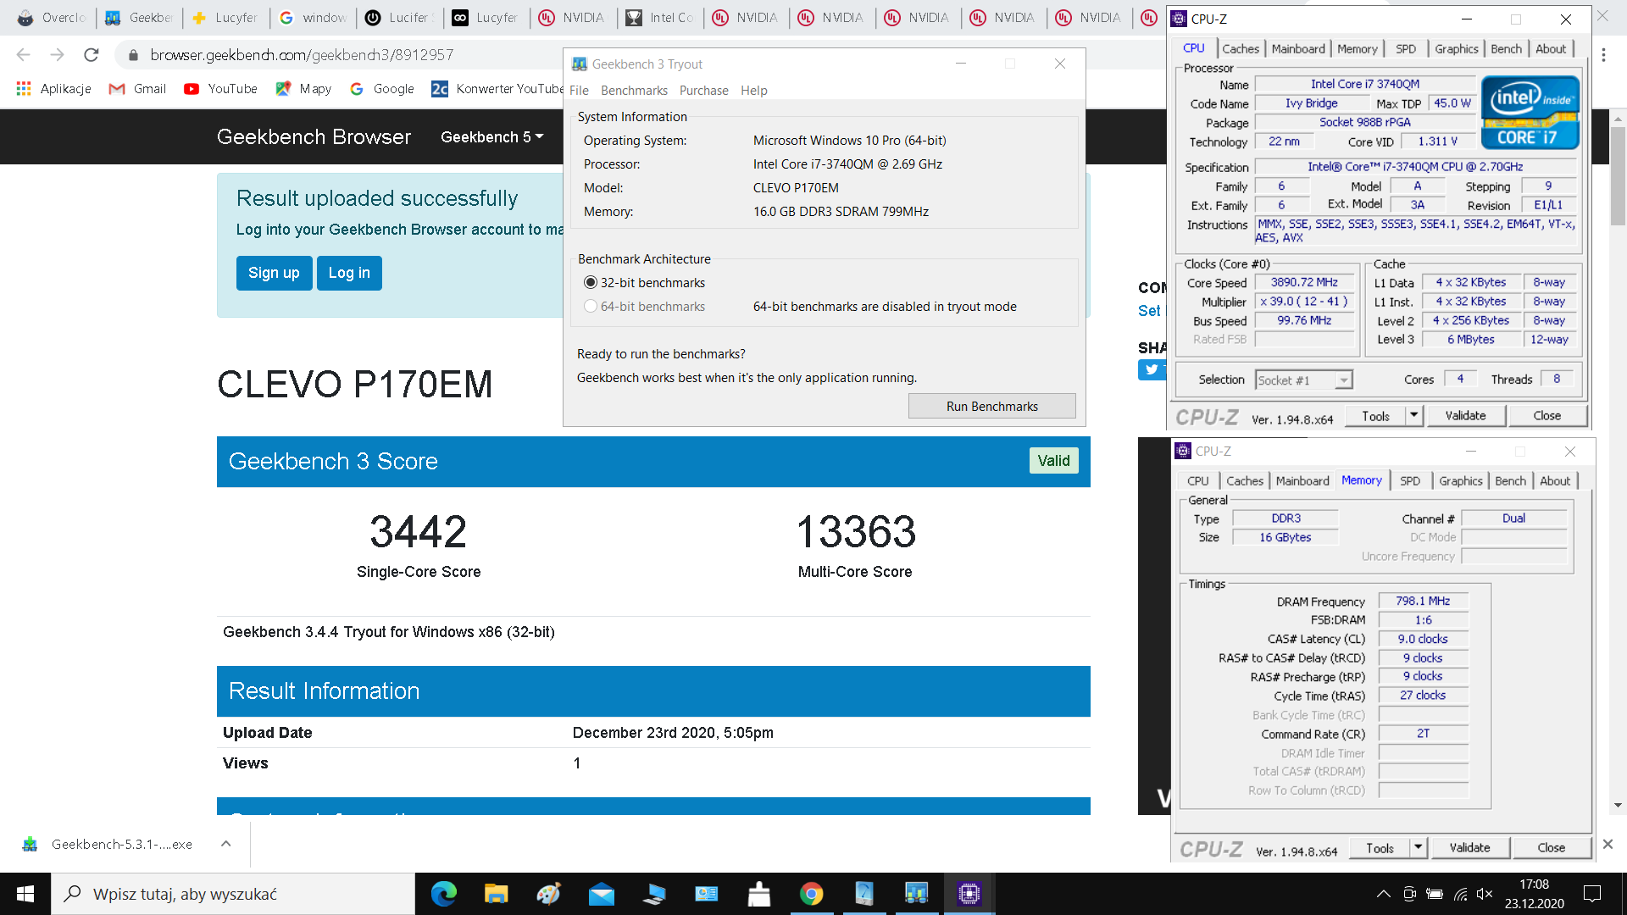Open the Wi-Fi network tray icon
The width and height of the screenshot is (1627, 915).
(1460, 894)
